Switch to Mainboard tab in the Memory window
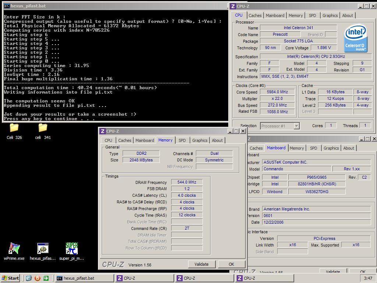 (x=145, y=140)
